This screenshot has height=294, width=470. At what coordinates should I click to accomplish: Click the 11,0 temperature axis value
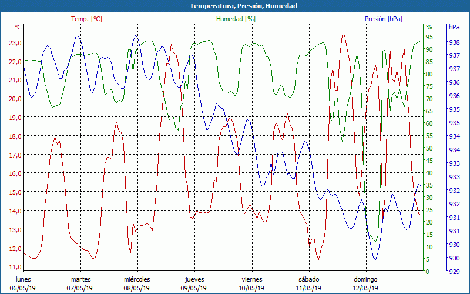(x=15, y=267)
